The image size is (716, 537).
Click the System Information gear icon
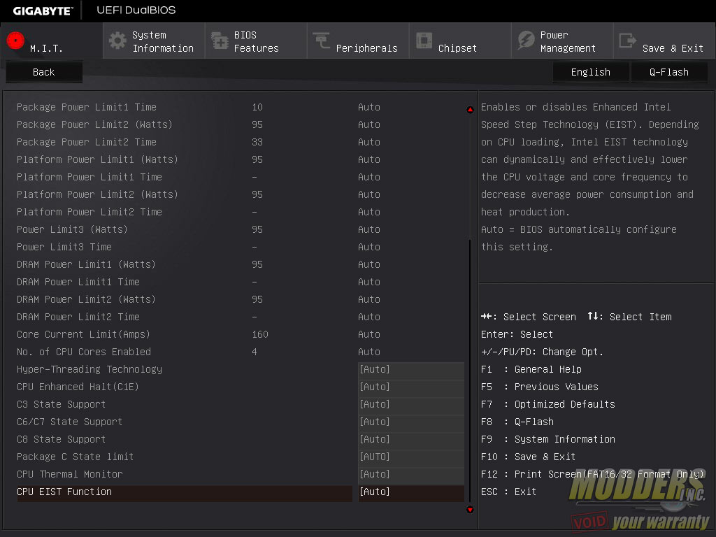point(117,41)
